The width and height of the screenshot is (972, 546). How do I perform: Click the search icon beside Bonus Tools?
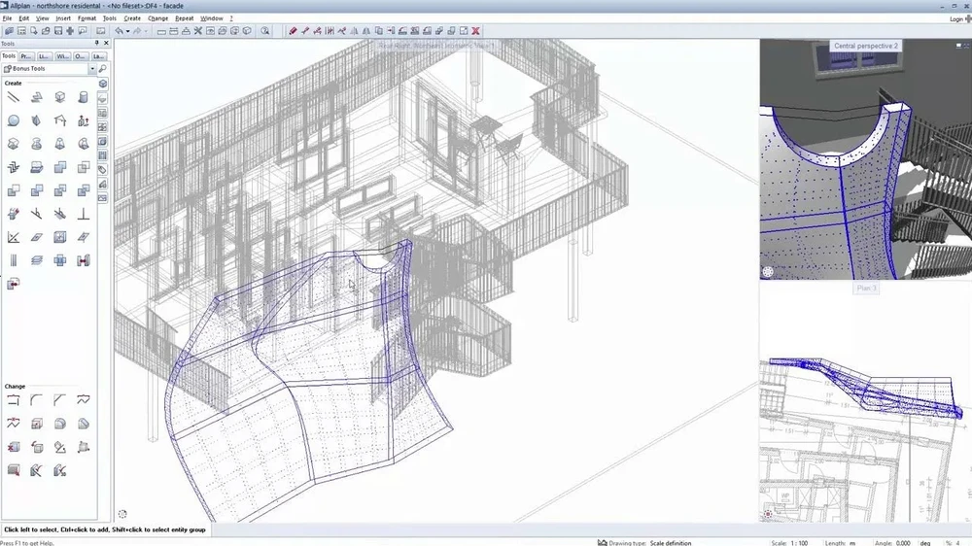[x=102, y=69]
